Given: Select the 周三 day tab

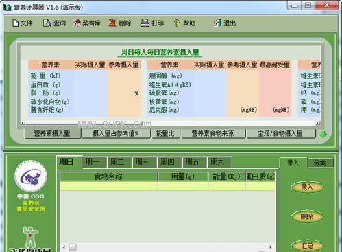Looking at the screenshot, I should (x=145, y=162).
